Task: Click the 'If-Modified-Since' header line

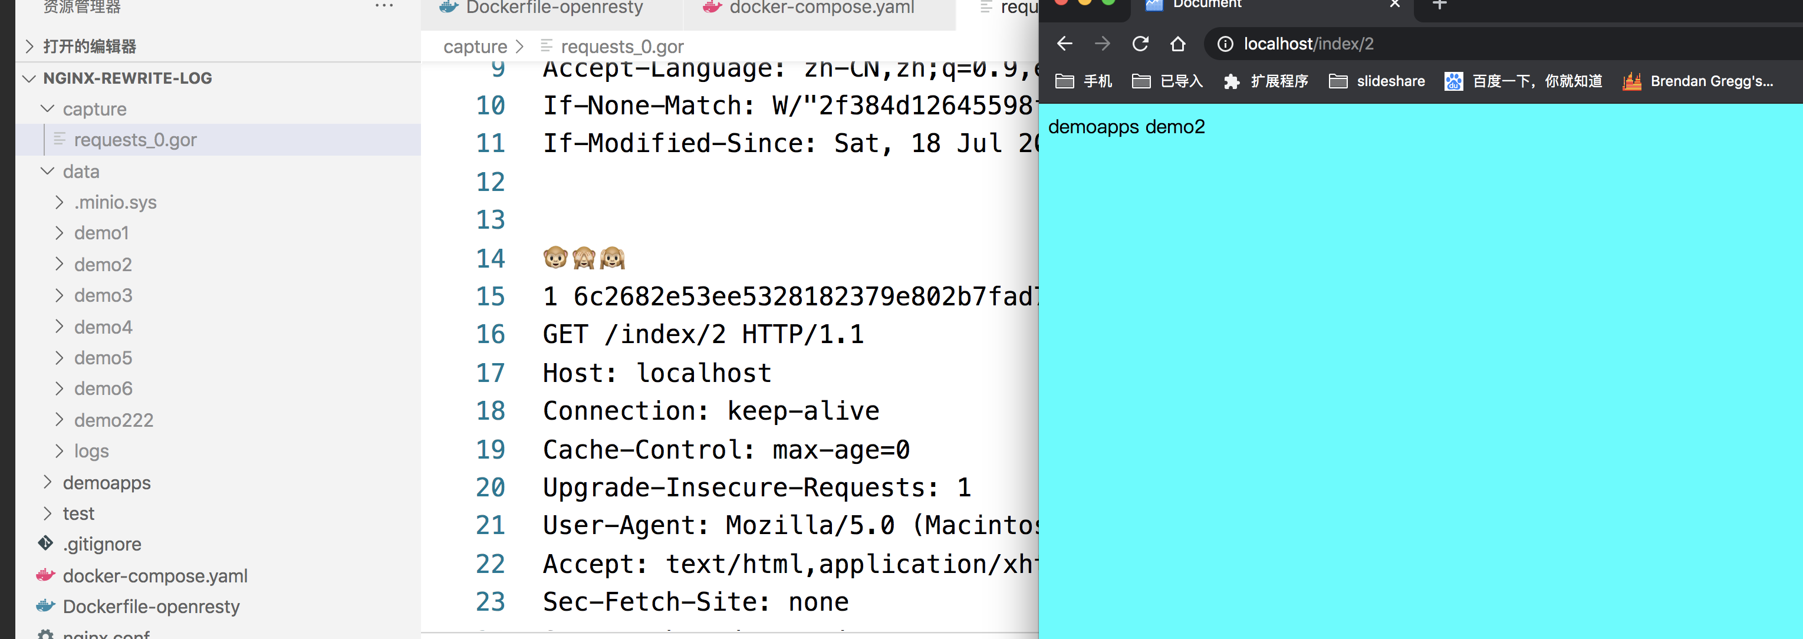Action: [790, 143]
